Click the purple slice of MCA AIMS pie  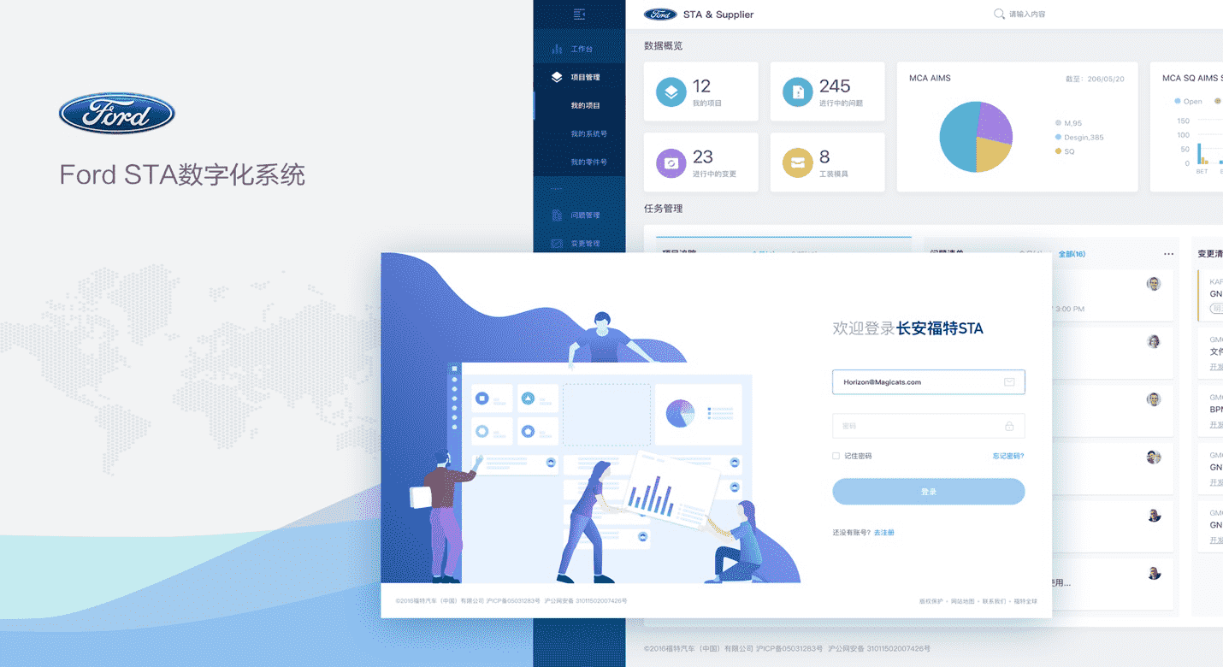(996, 122)
